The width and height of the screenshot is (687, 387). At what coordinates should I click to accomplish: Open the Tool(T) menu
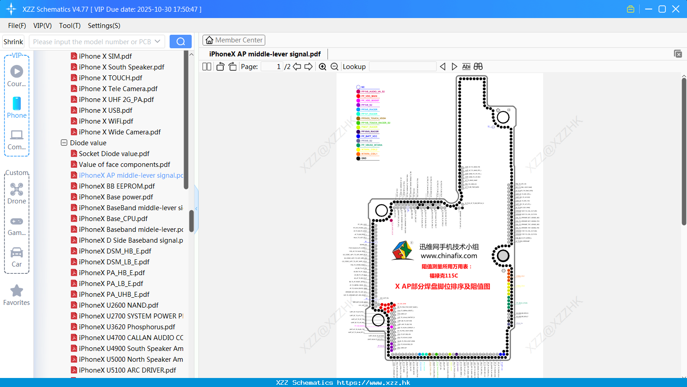click(x=70, y=26)
